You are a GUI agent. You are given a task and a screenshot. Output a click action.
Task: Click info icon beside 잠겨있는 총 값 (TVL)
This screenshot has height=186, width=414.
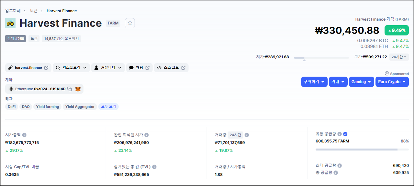[x=154, y=167]
